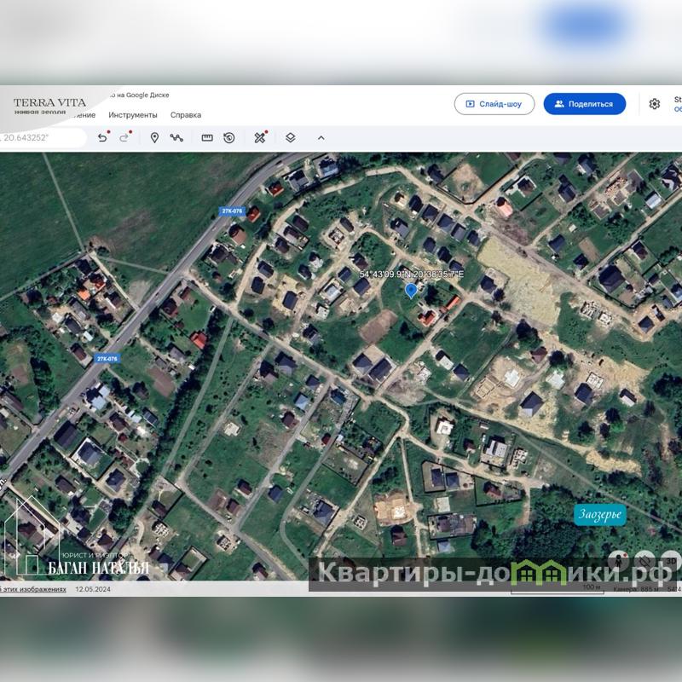Collapse the toolbar with the chevron arrow
The height and width of the screenshot is (682, 682).
(321, 137)
